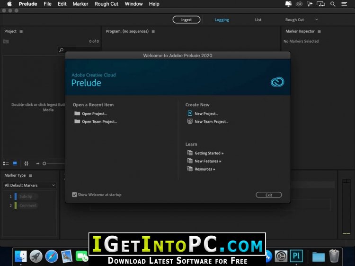Open the Program panel menu
Screen dimensions: 355x266
[x=153, y=31]
